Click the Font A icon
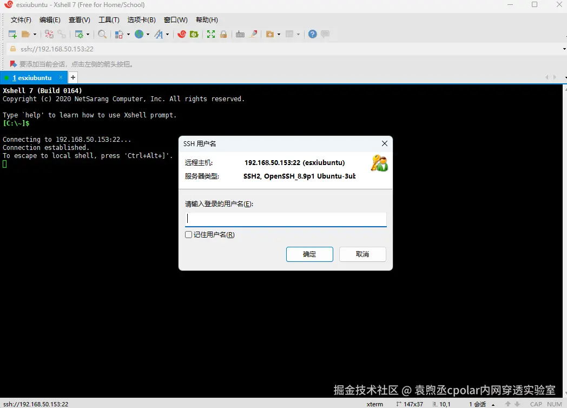Image resolution: width=567 pixels, height=408 pixels. (x=159, y=34)
